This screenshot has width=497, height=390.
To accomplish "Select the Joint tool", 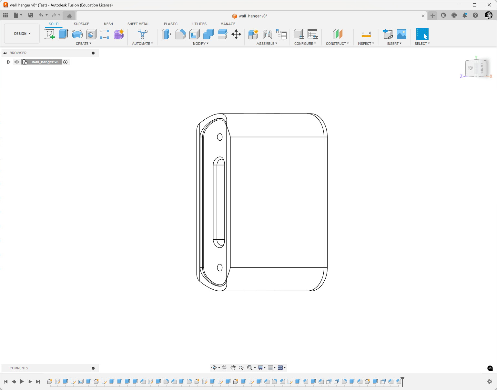I will pyautogui.click(x=267, y=34).
